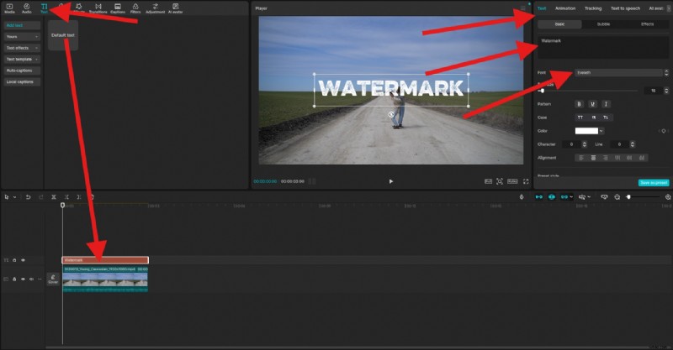The width and height of the screenshot is (673, 350).
Task: Click the timeline zoom slider
Action: coord(643,197)
